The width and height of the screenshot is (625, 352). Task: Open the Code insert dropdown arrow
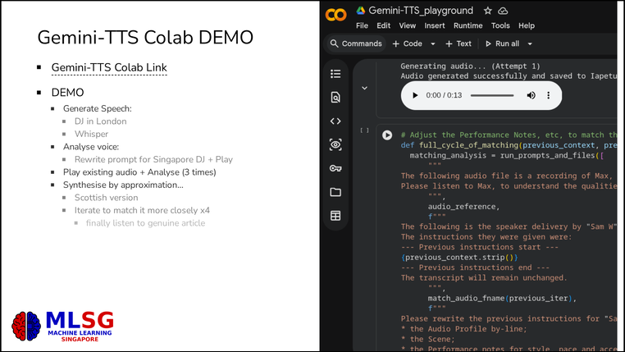[433, 43]
